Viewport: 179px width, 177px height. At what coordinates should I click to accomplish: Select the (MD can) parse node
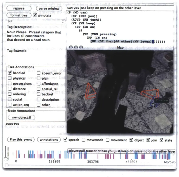pyautogui.click(x=80, y=12)
